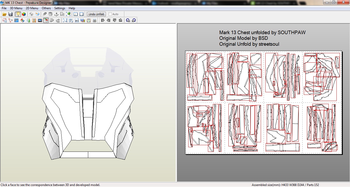
Task: Click the anchor icon in the toolbar
Action: (56, 14)
